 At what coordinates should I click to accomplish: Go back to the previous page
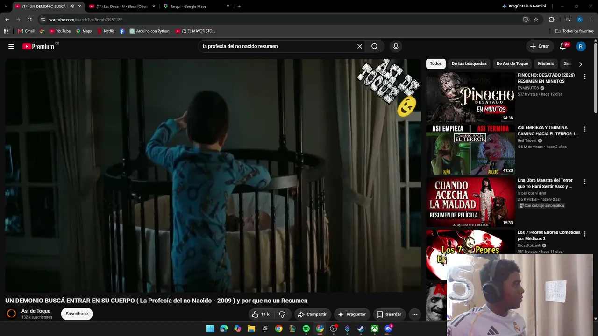pos(7,20)
